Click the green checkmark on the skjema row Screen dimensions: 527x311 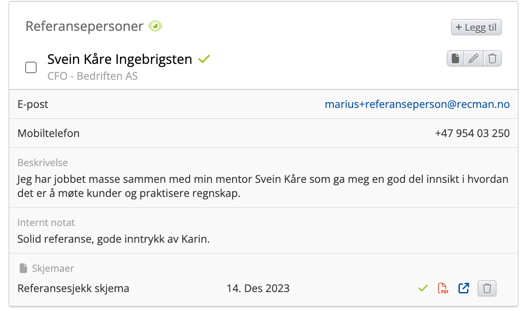coord(423,289)
